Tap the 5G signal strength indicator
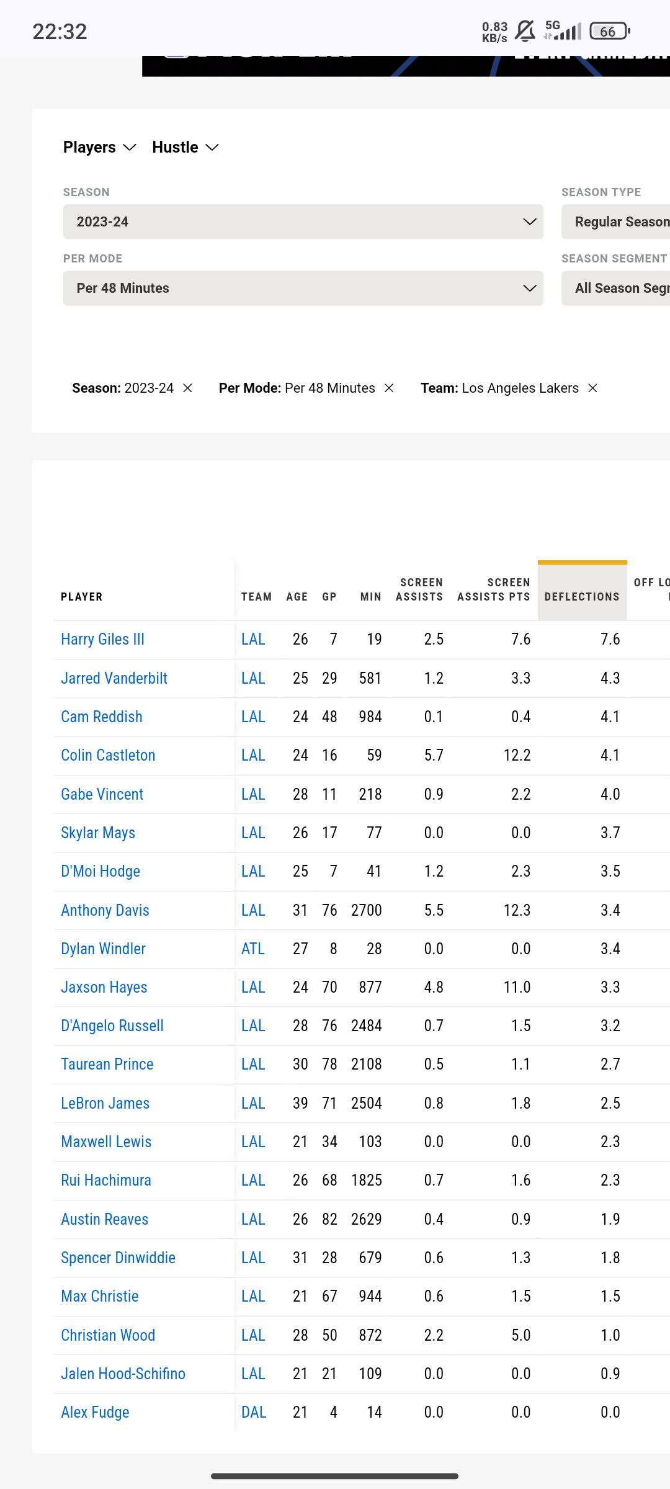 pos(563,30)
